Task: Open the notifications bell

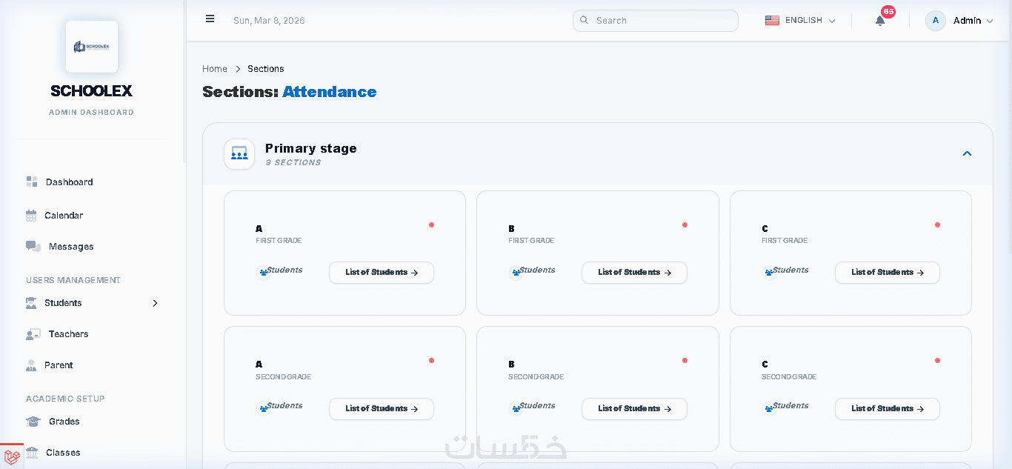Action: [x=880, y=21]
